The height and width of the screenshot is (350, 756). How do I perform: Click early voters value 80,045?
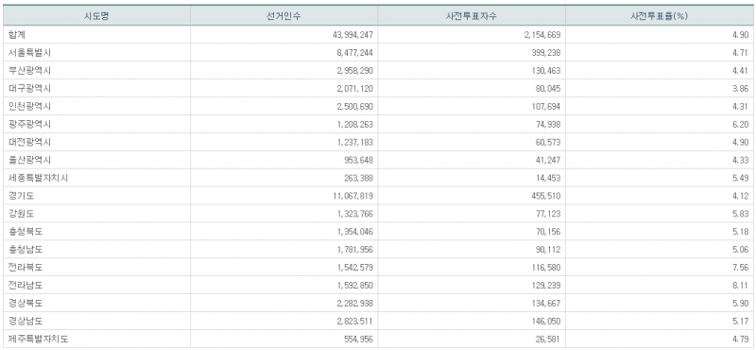click(x=548, y=88)
